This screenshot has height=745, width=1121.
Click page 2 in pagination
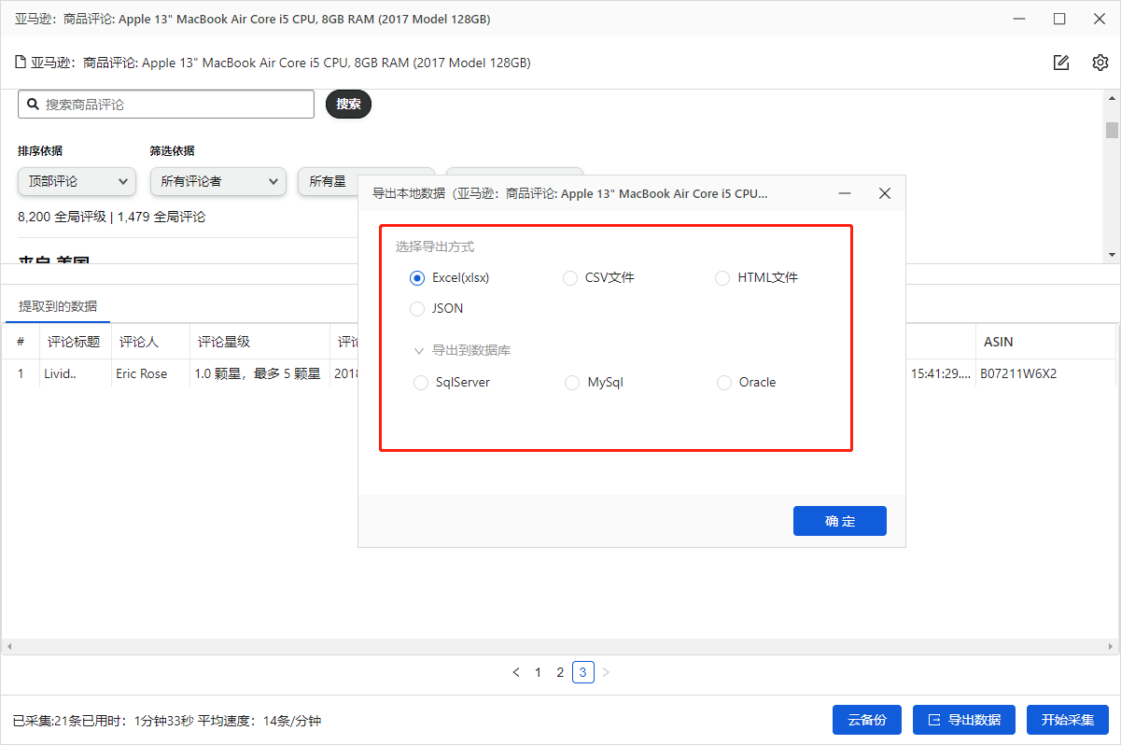pyautogui.click(x=560, y=672)
